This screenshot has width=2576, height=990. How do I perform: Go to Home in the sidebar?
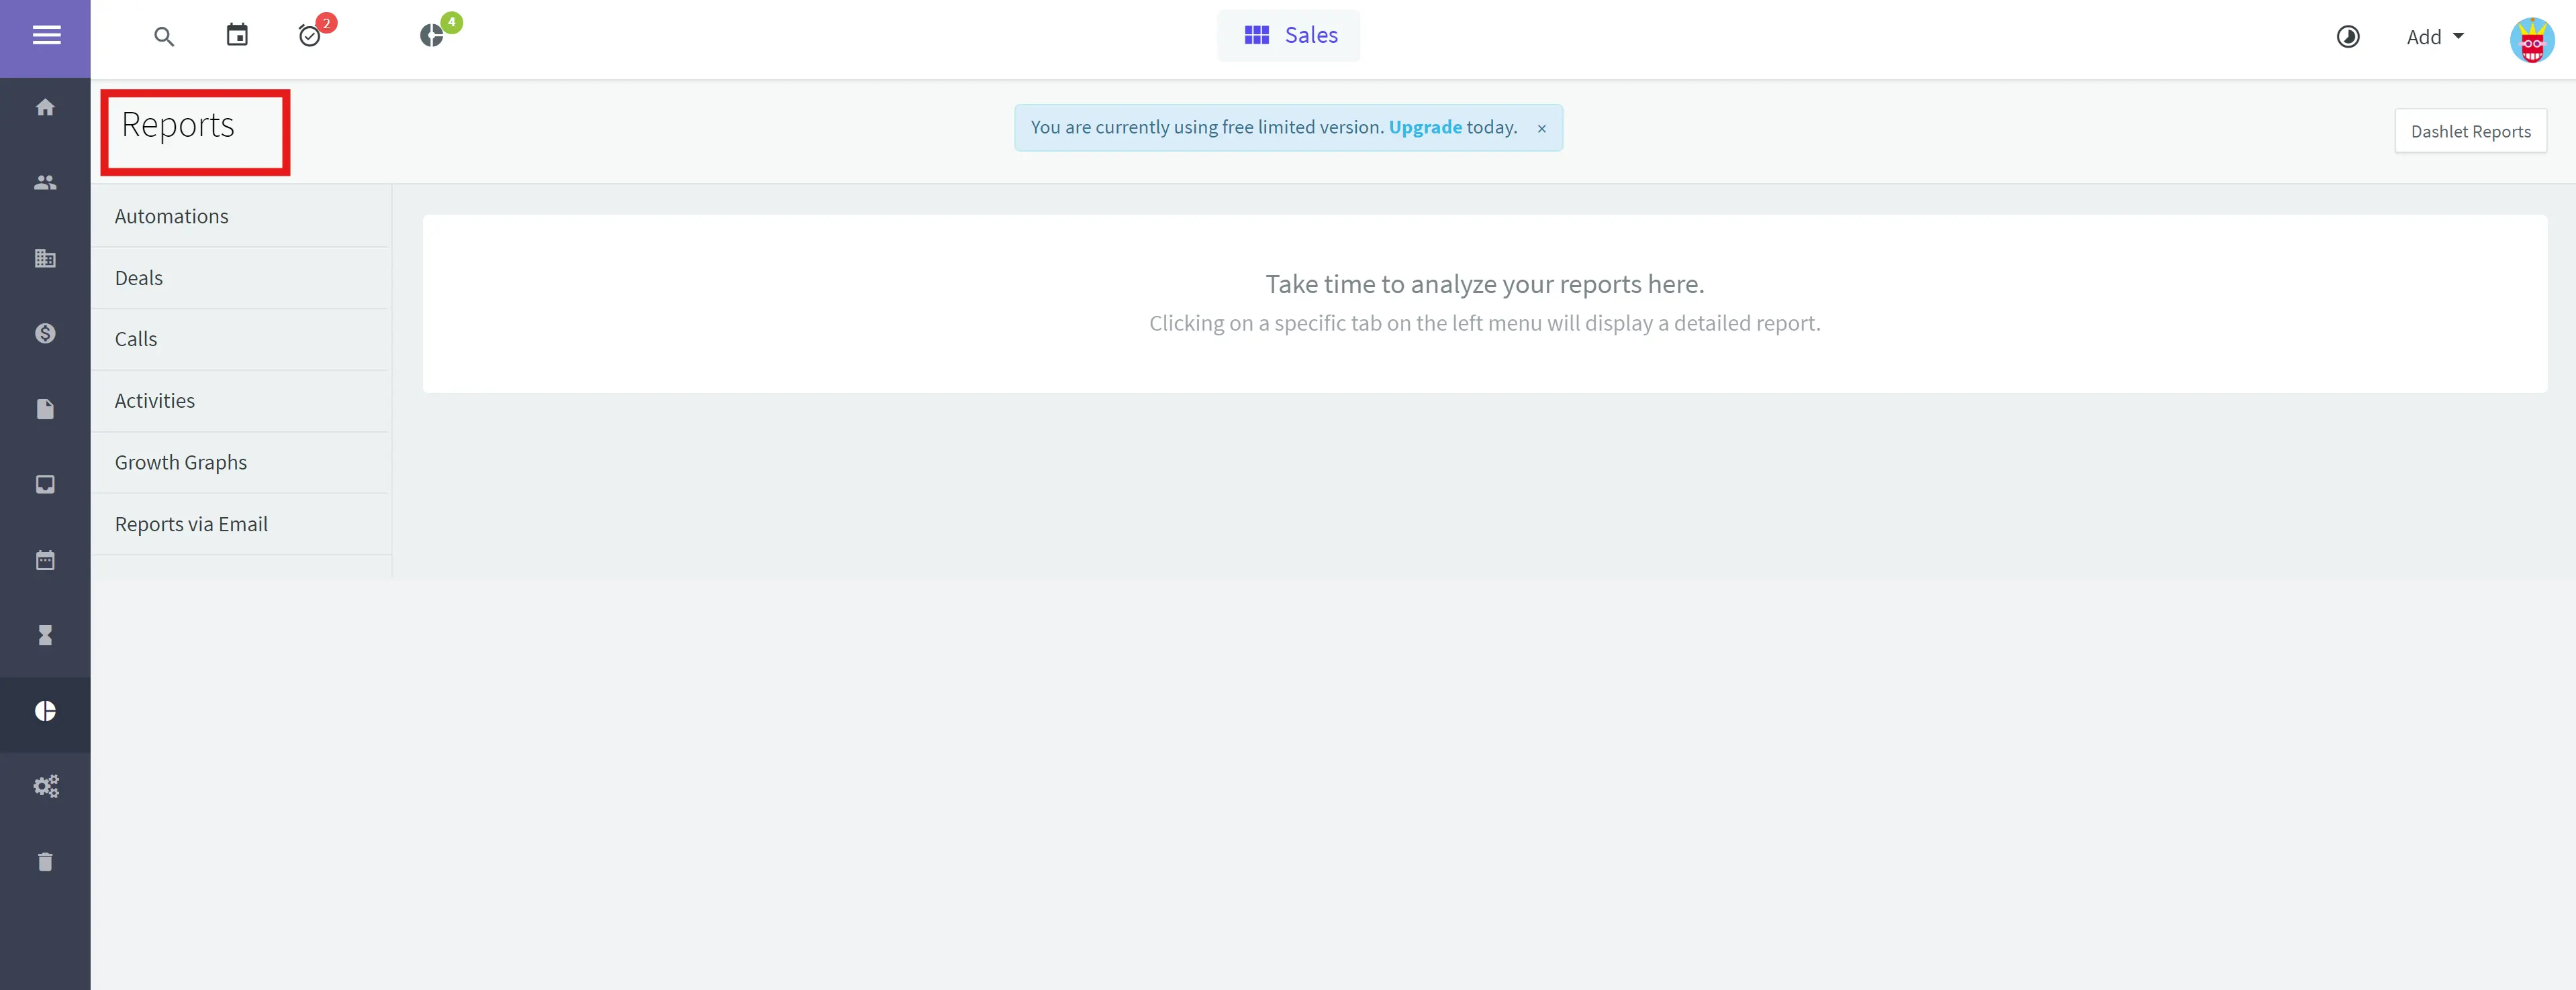point(45,107)
